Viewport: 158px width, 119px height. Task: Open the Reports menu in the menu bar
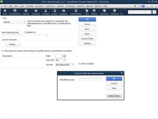(x=90, y=6)
